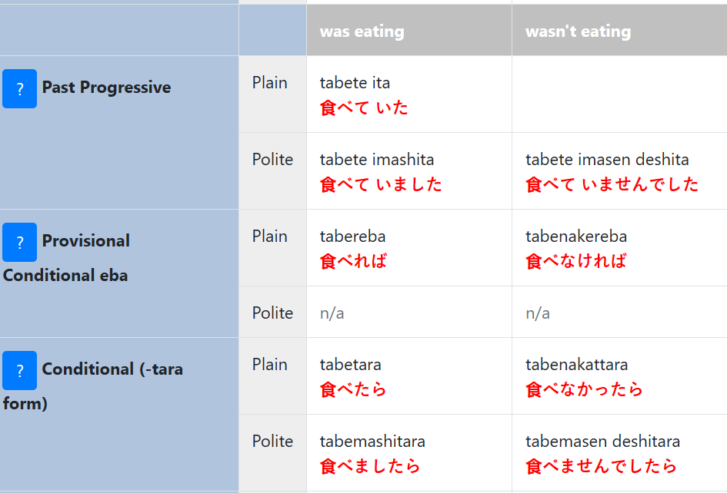
Task: Click the red text 食べなかったら
Action: point(584,389)
